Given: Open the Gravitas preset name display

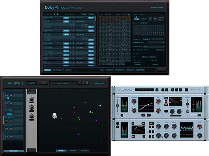Looking at the screenshot, I should tap(145, 90).
